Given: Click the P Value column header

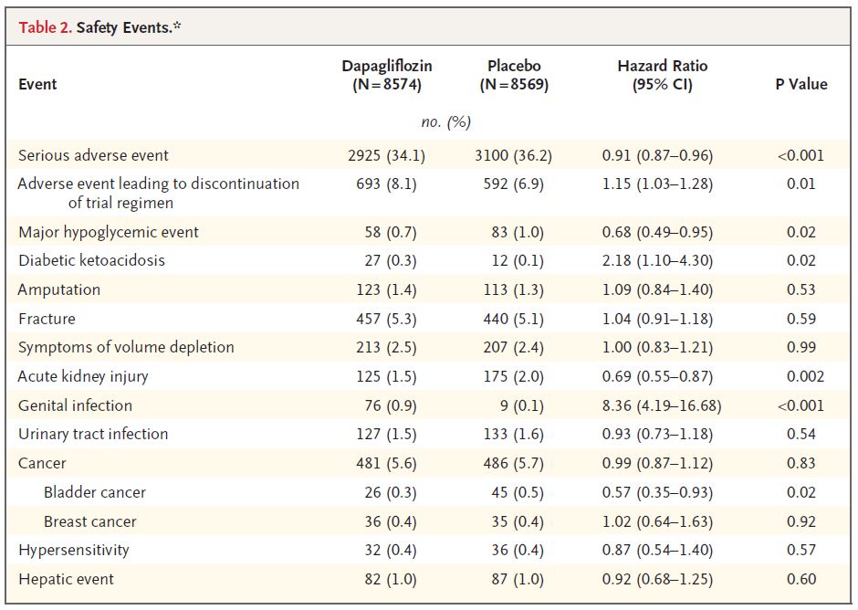Looking at the screenshot, I should coord(800,84).
